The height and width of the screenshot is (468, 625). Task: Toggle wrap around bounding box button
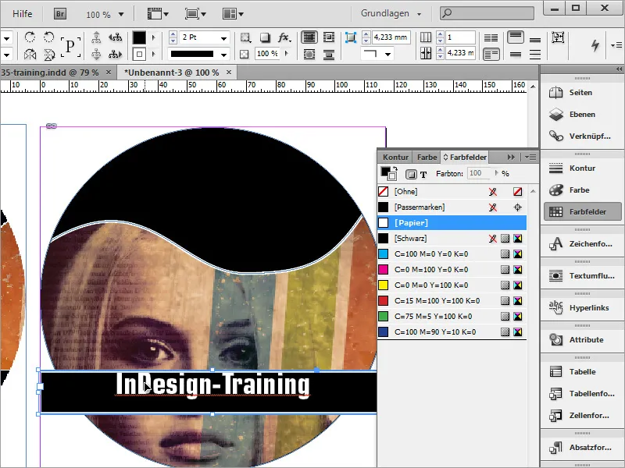[x=329, y=37]
